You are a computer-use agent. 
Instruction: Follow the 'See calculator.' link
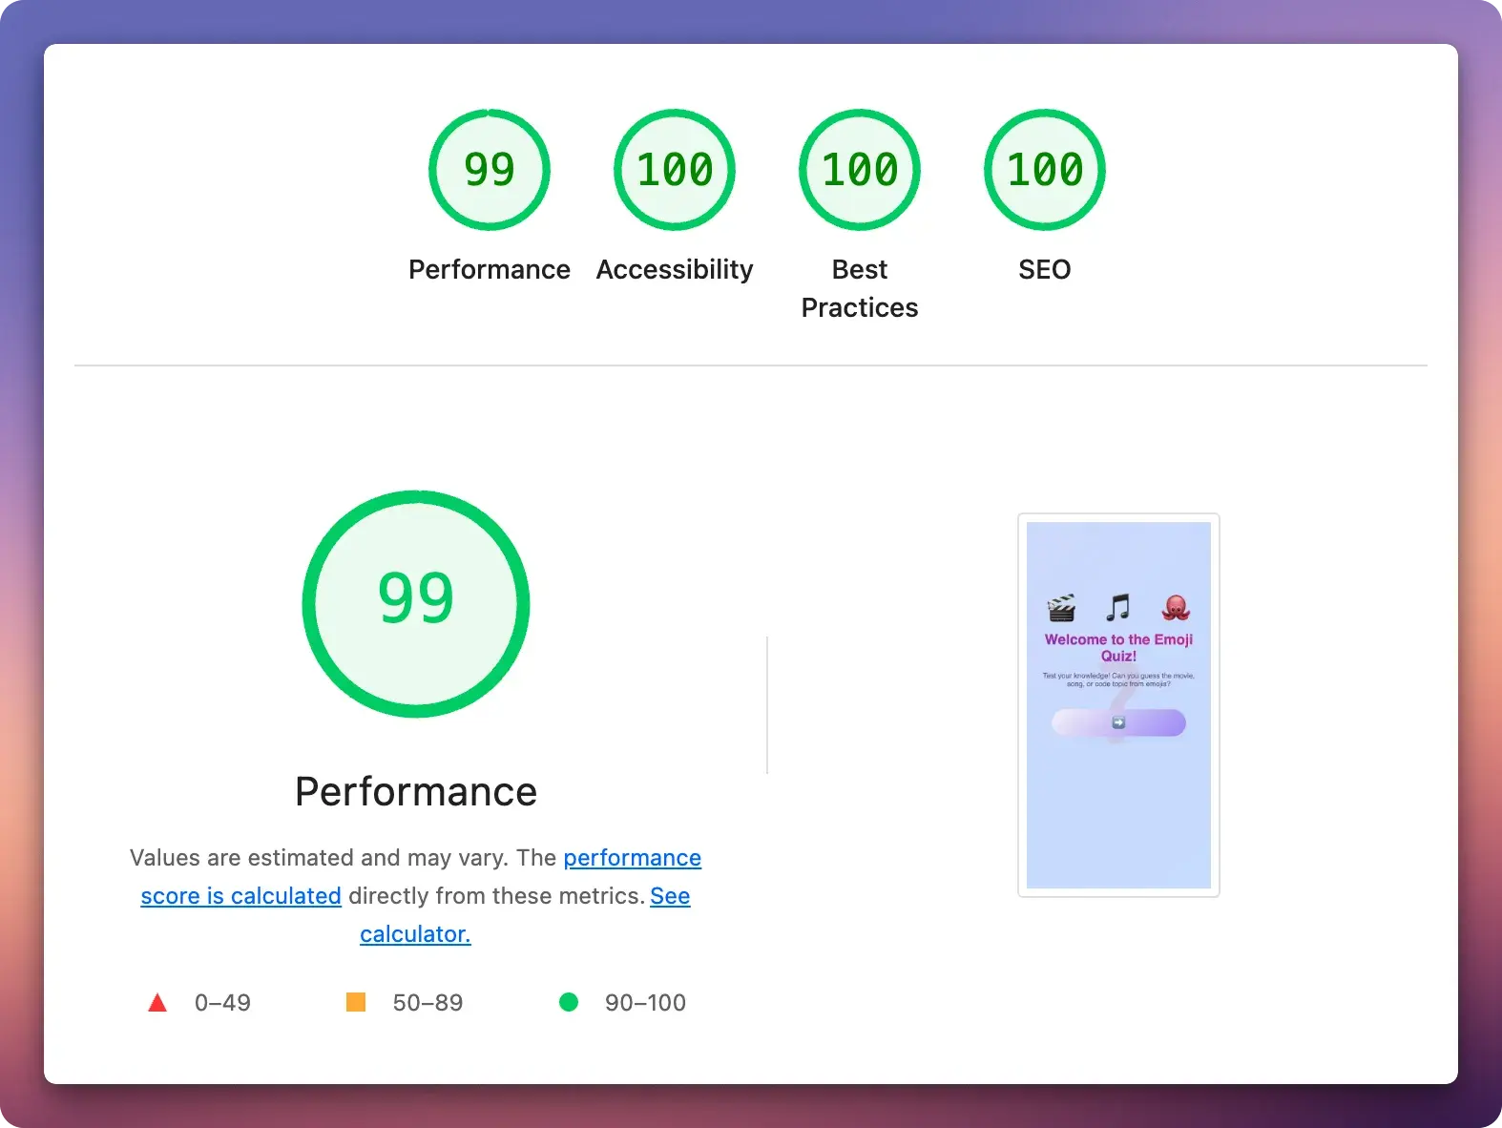pos(415,934)
